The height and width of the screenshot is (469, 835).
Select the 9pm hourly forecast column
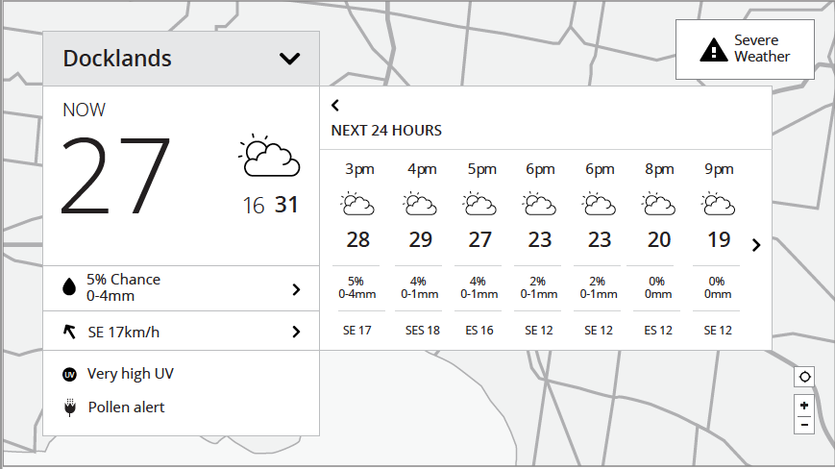click(718, 249)
